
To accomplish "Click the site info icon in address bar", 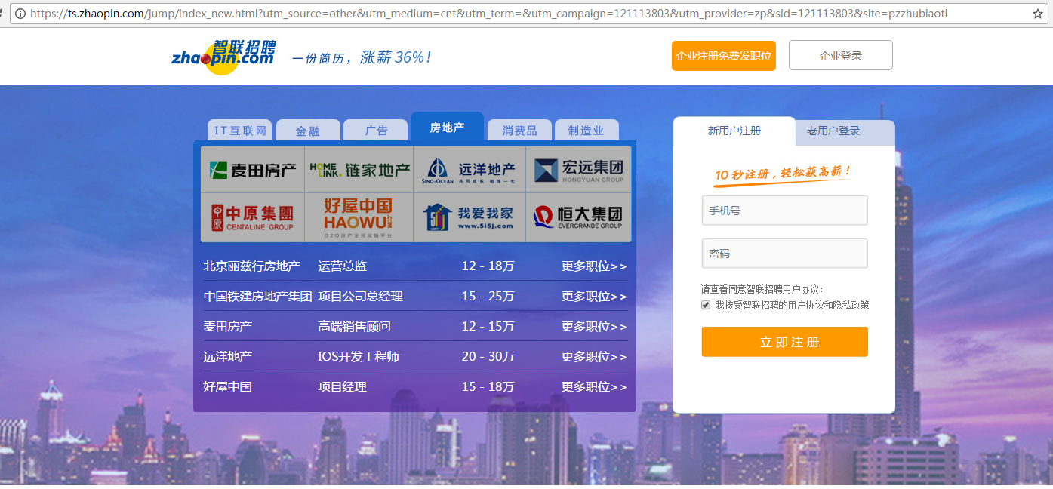I will [20, 14].
